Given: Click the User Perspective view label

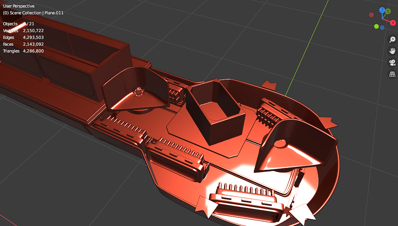Looking at the screenshot, I should click(x=18, y=6).
